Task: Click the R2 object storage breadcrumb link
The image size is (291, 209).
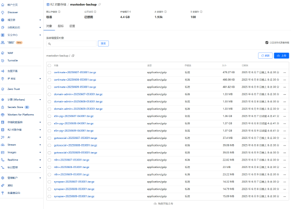Action: [58, 4]
